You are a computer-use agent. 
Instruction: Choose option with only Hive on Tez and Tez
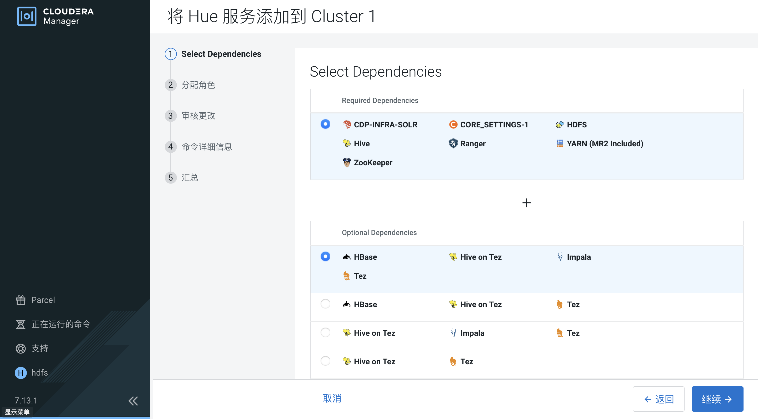click(325, 361)
